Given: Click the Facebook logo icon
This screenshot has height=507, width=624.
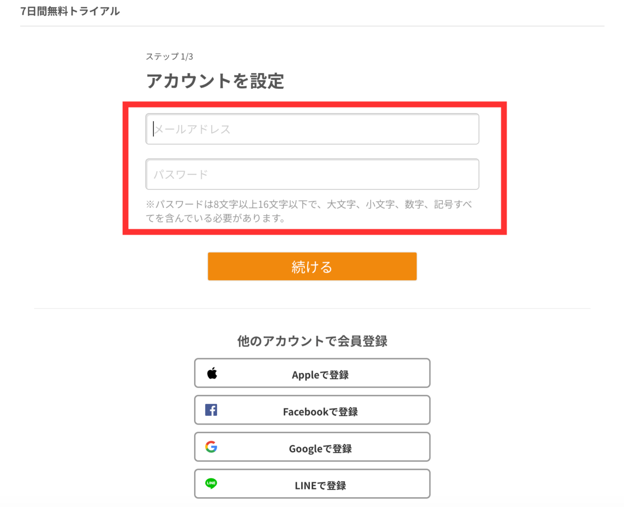Looking at the screenshot, I should point(211,410).
